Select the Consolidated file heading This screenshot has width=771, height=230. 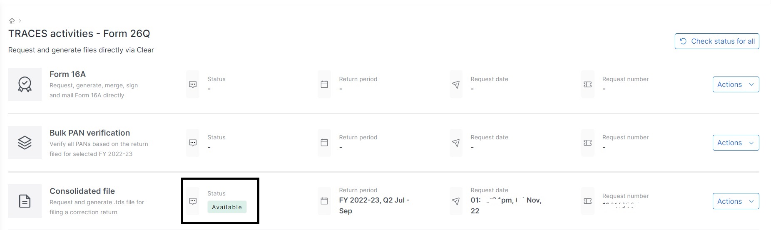coord(82,191)
